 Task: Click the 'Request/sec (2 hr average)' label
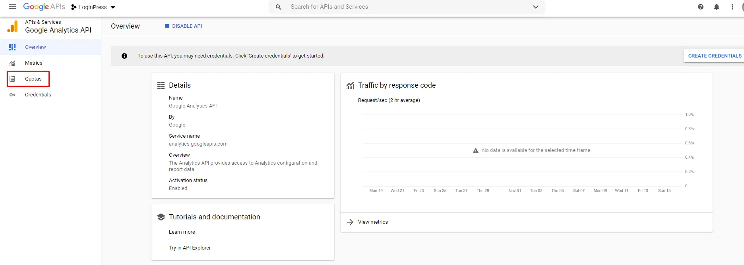[389, 100]
